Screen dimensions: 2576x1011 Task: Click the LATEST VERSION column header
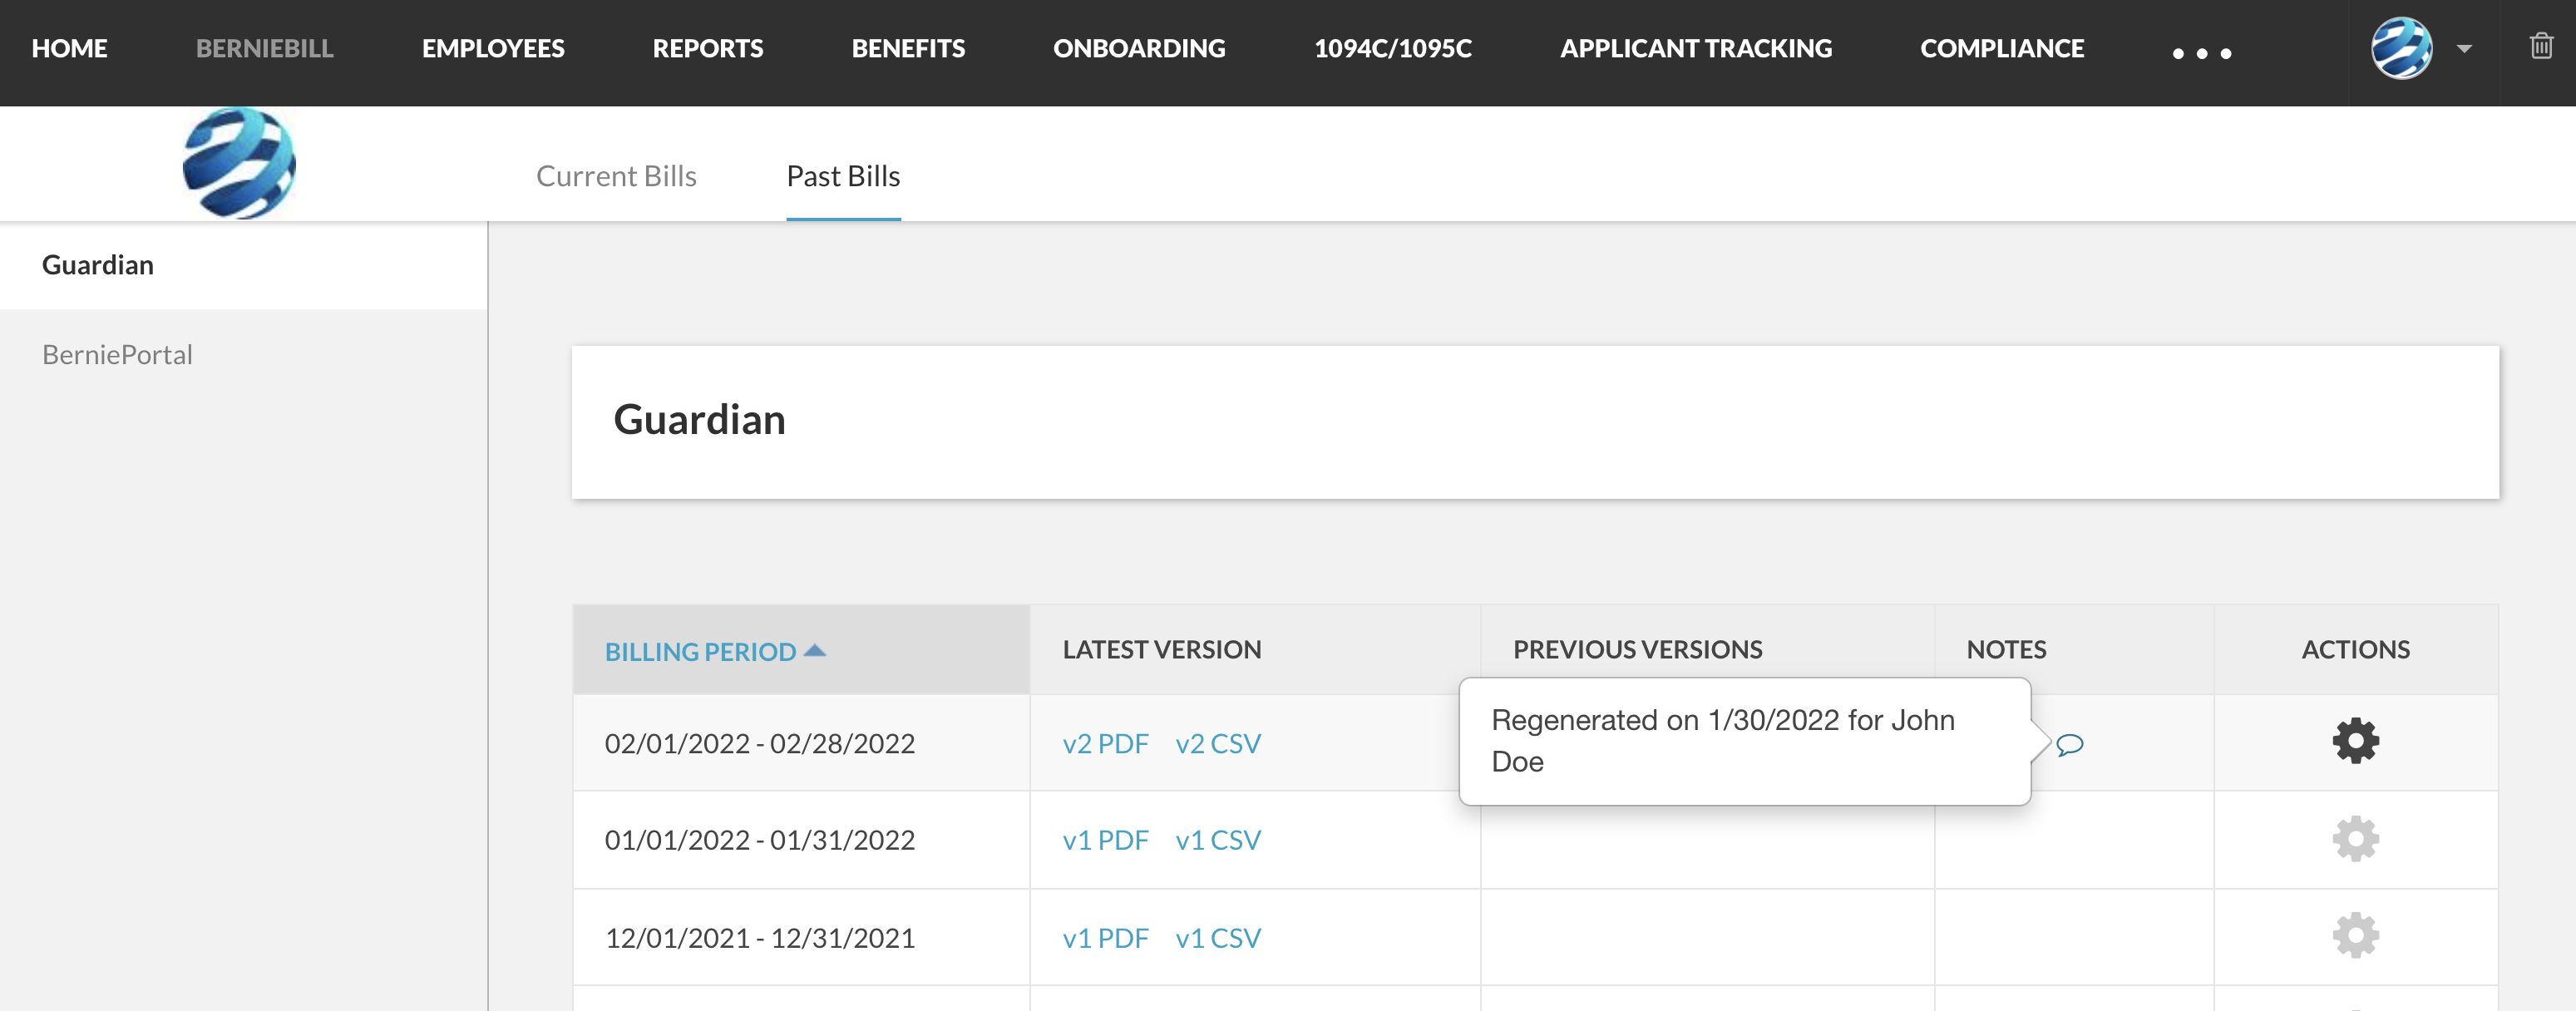1162,650
